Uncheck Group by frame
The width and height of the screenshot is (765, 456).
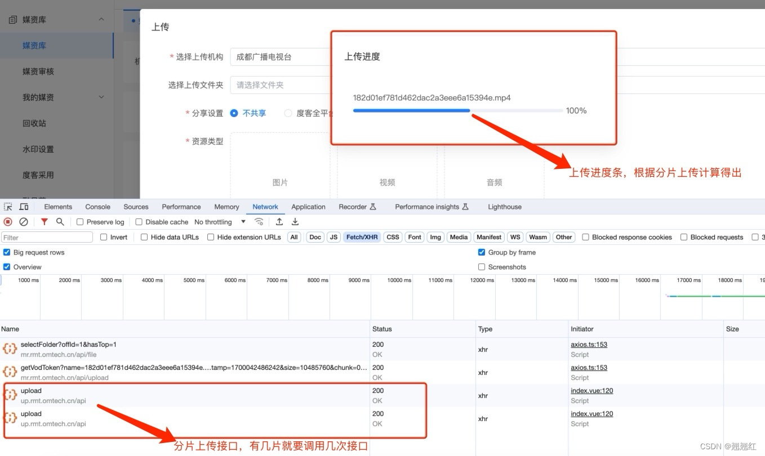coord(482,252)
